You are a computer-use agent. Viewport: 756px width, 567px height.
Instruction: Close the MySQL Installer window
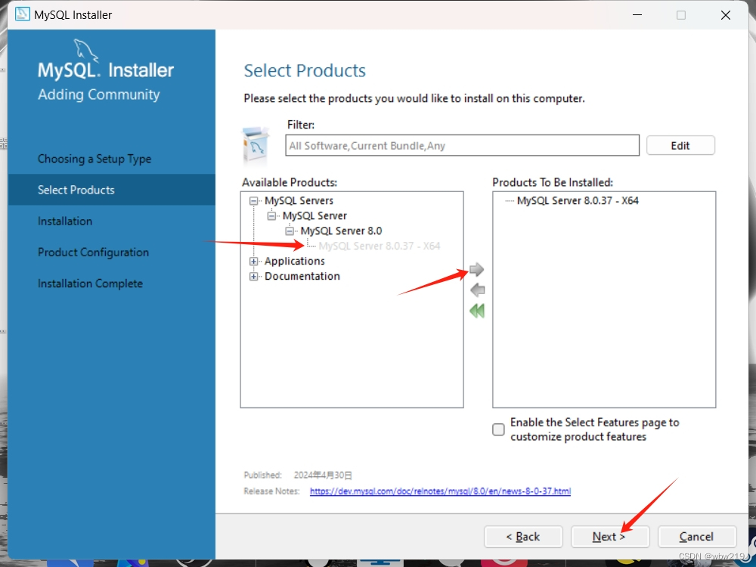coord(726,15)
